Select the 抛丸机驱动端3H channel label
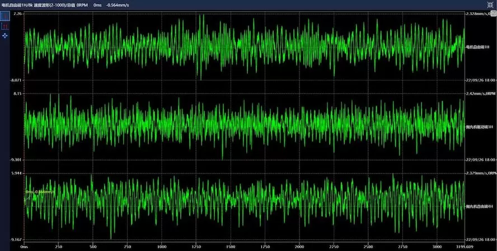Image resolution: width=497 pixels, height=251 pixels. [x=479, y=127]
